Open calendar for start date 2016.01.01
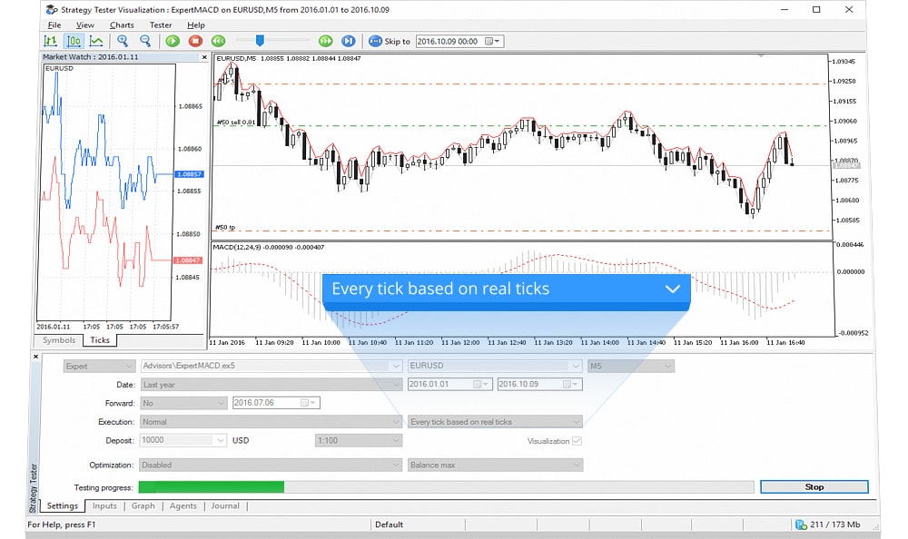 482,385
